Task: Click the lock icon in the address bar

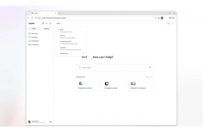Action: (x=36, y=18)
